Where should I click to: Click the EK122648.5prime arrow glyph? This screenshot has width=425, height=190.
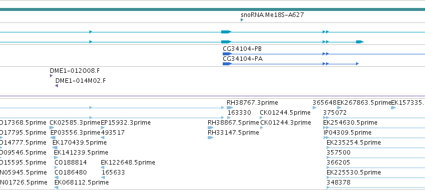point(103,168)
